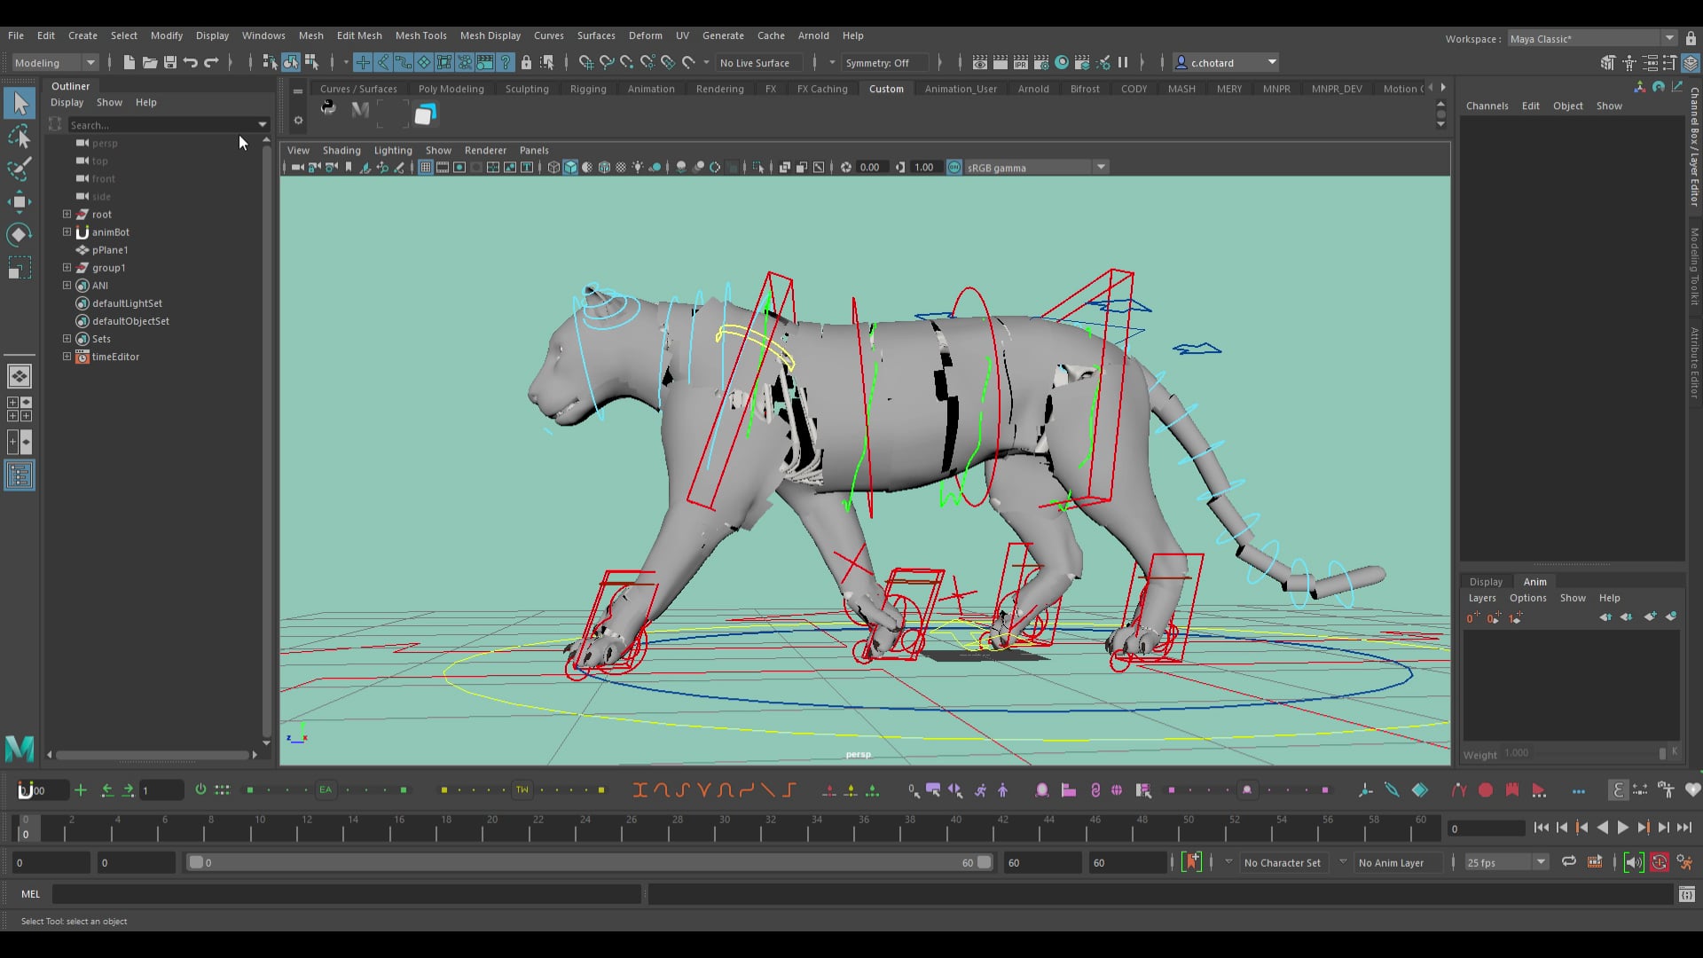1703x958 pixels.
Task: Switch to the Anim layer tab
Action: coord(1534,582)
